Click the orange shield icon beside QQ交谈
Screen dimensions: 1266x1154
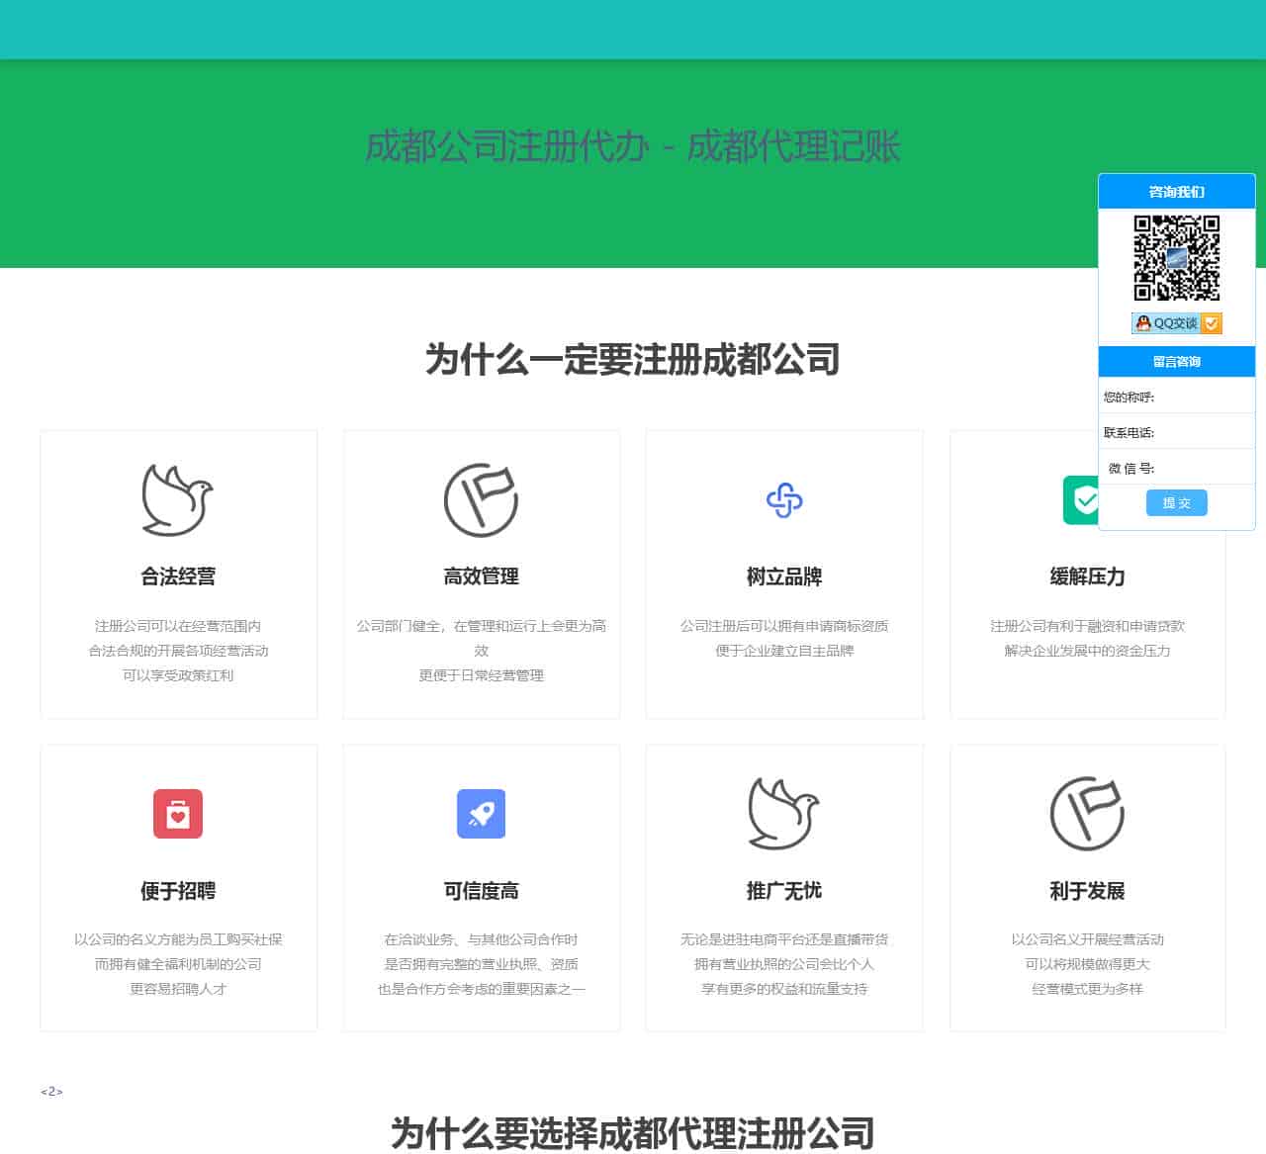click(x=1214, y=323)
